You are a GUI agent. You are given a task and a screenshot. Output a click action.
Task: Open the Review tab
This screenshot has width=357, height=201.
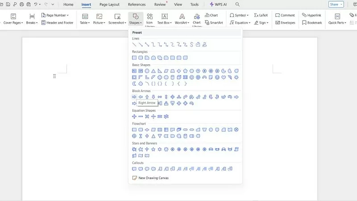pos(160,4)
